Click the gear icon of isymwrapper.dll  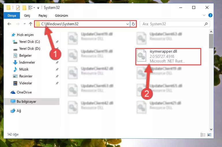click(x=141, y=56)
